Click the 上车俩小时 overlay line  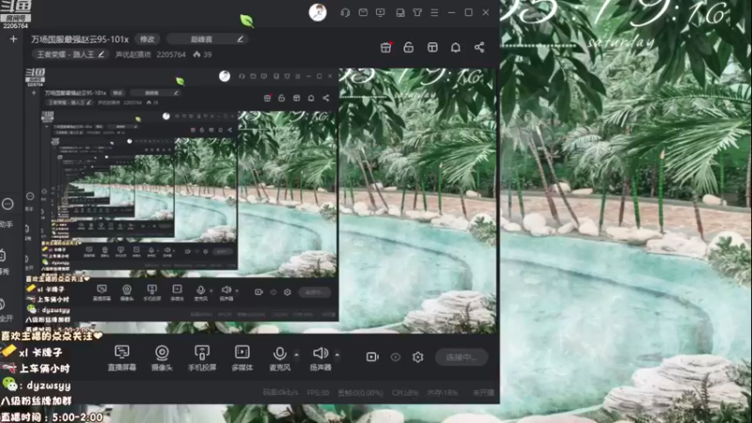[x=36, y=368]
